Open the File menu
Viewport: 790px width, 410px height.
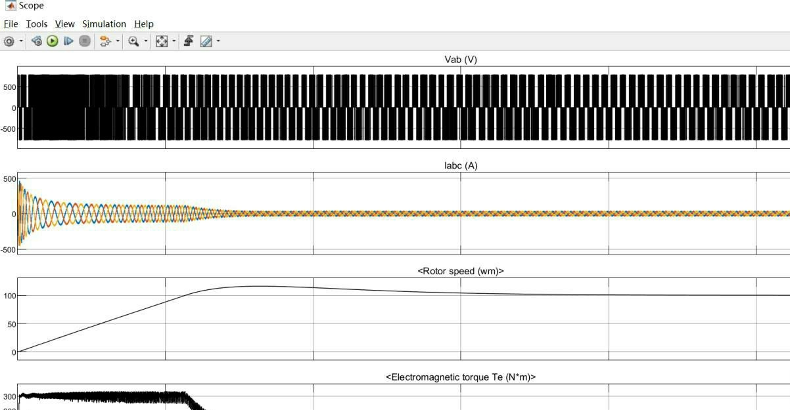point(11,24)
